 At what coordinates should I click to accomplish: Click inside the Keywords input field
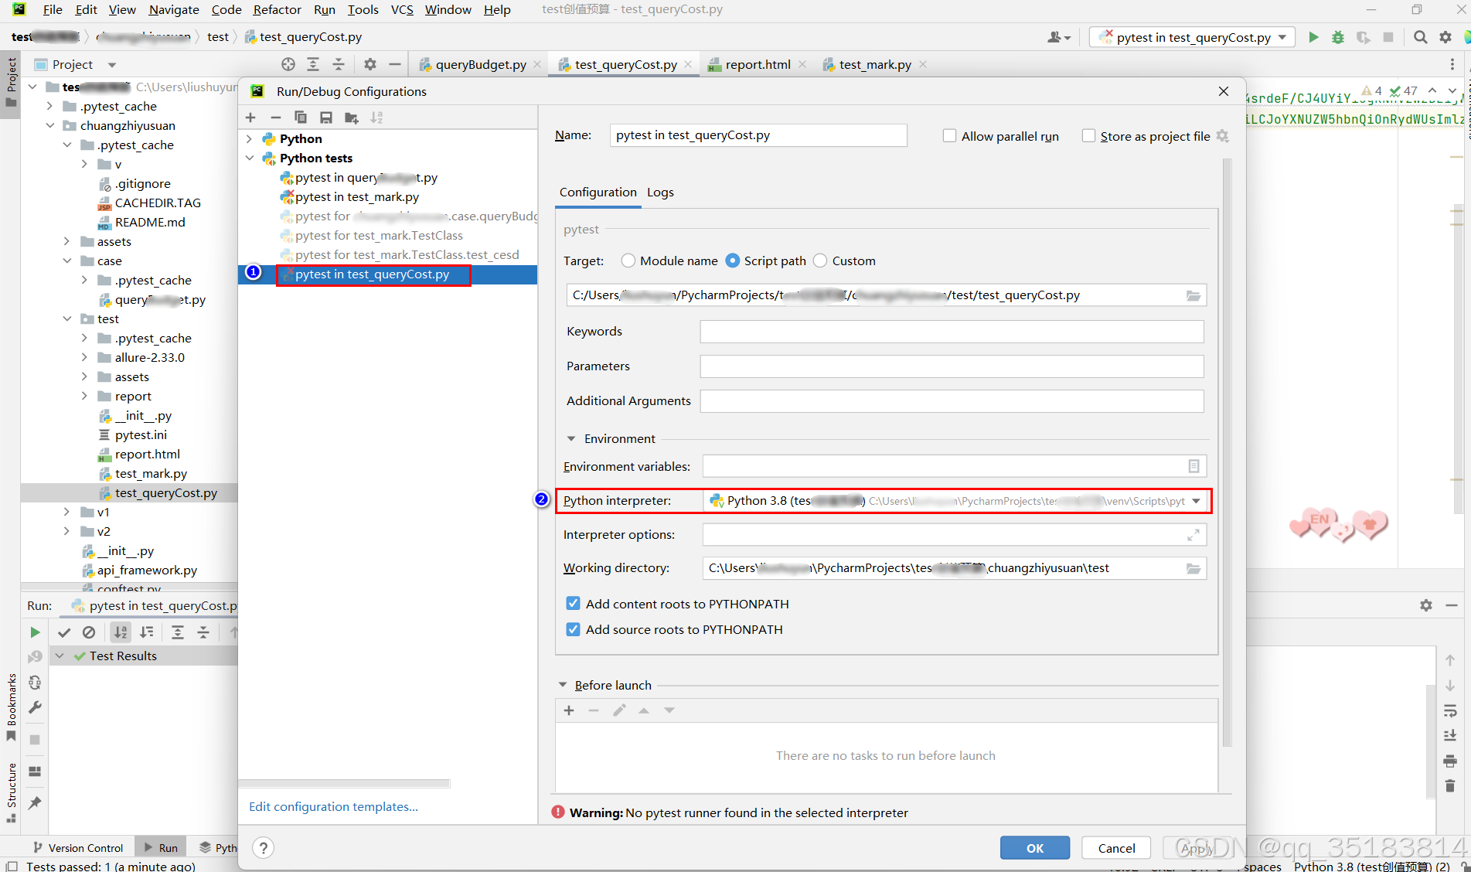click(951, 331)
